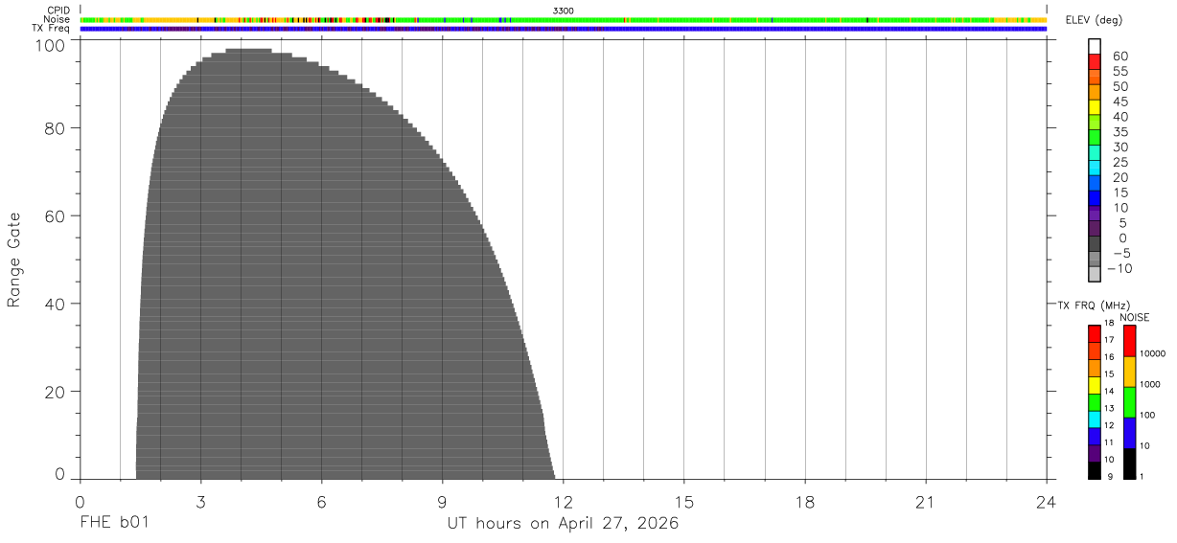Screen dimensions: 1177x543
Task: Click the x-axis tick label '12'
Action: [563, 502]
